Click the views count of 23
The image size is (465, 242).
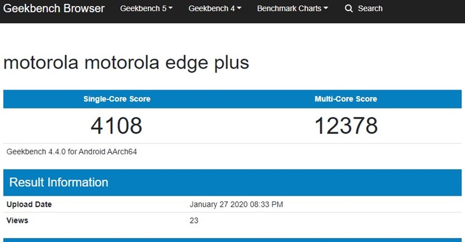pyautogui.click(x=194, y=221)
